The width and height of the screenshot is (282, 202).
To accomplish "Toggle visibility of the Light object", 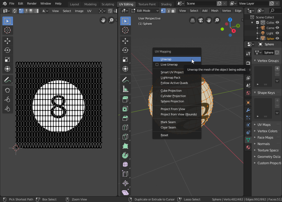I will 277,33.
